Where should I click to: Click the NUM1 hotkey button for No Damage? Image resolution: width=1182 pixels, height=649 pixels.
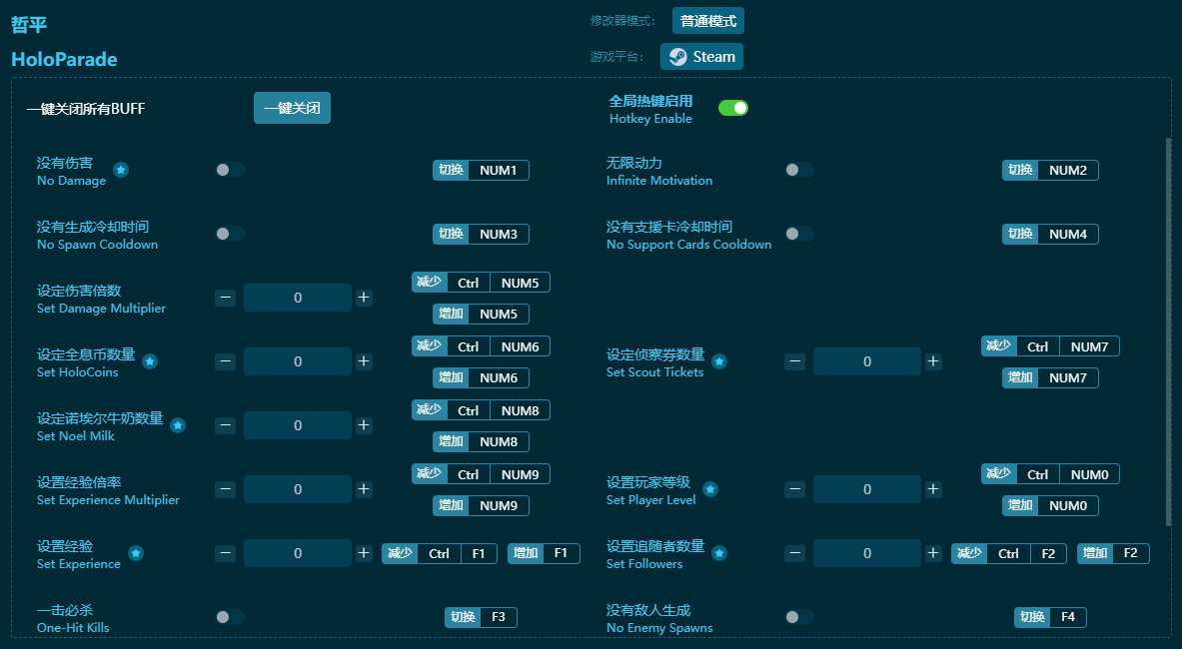tap(499, 170)
